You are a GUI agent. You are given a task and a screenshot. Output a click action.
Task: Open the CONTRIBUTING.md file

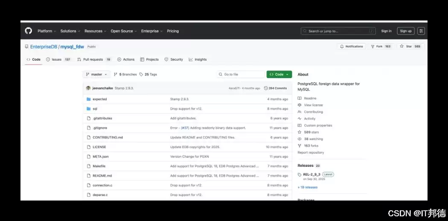(108, 137)
